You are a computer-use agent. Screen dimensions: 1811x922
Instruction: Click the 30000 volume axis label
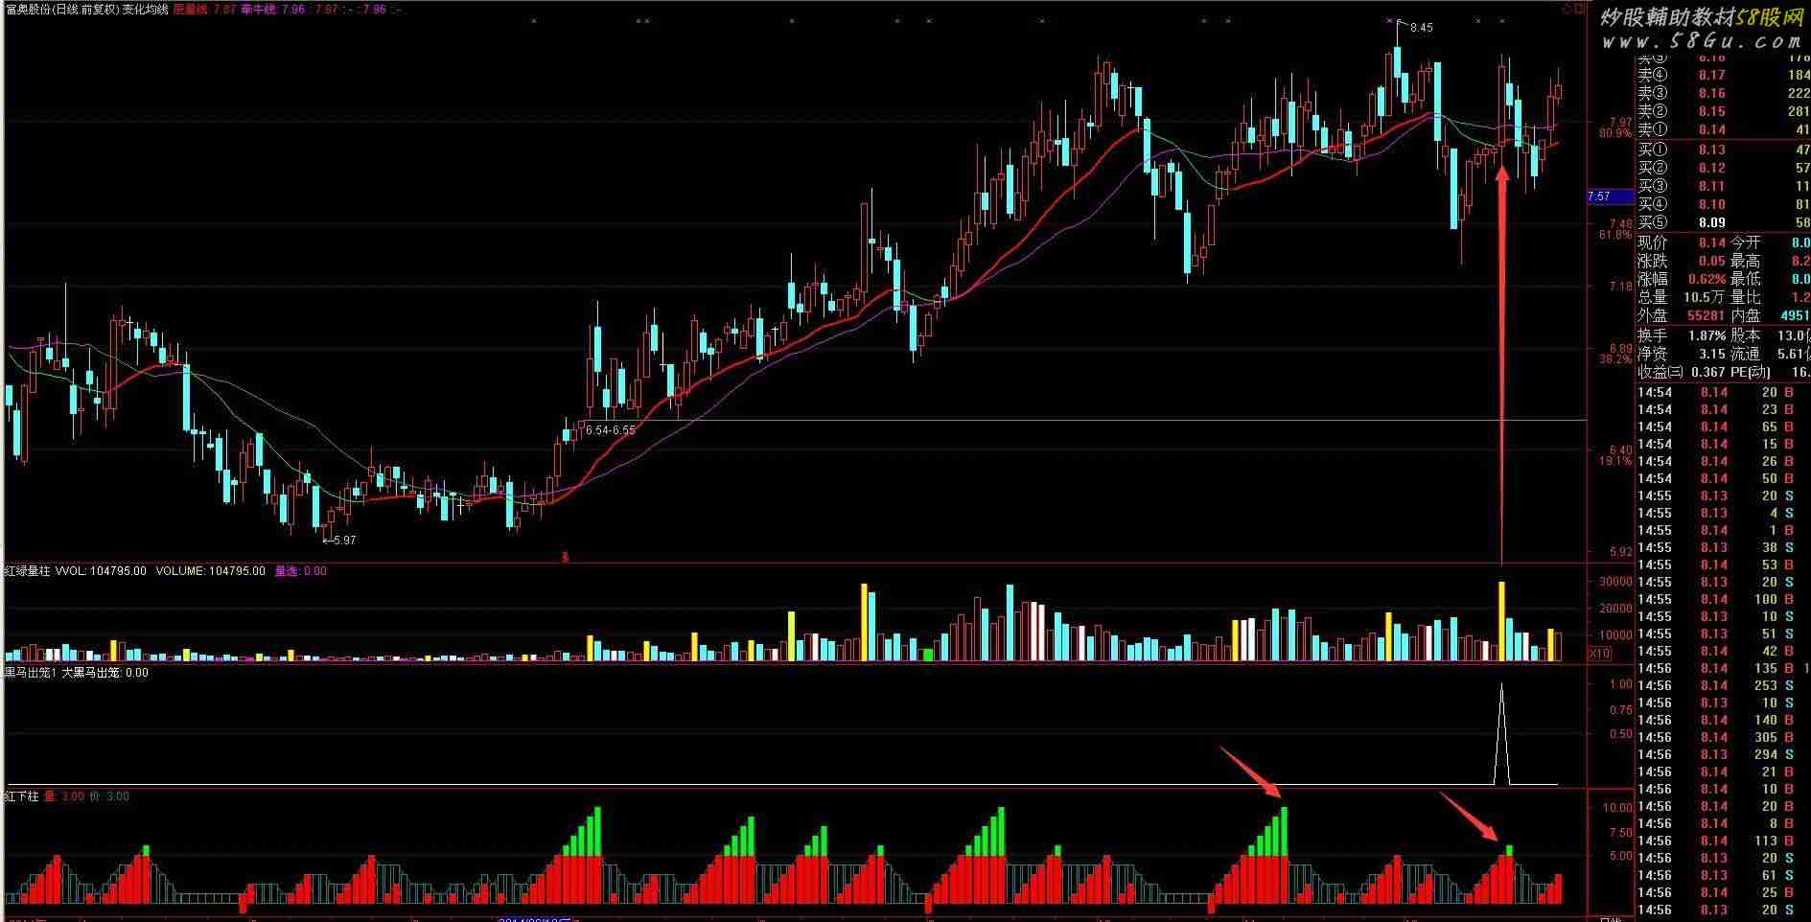pyautogui.click(x=1615, y=582)
